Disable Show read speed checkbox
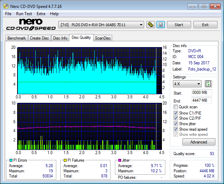224x184 pixels. [176, 129]
